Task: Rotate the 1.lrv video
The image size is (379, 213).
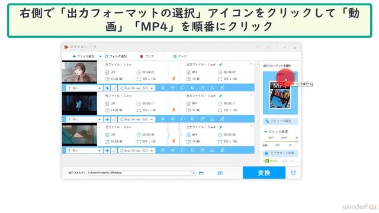Action: pyautogui.click(x=182, y=88)
